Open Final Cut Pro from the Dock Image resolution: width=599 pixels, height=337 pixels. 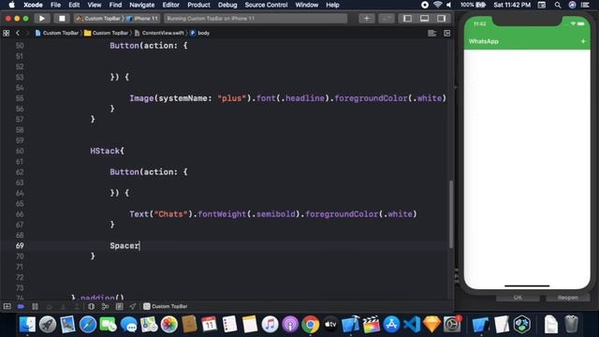click(x=371, y=325)
